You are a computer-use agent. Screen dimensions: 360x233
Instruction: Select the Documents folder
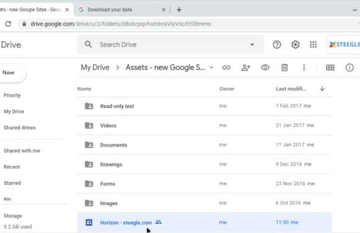[x=204, y=145]
